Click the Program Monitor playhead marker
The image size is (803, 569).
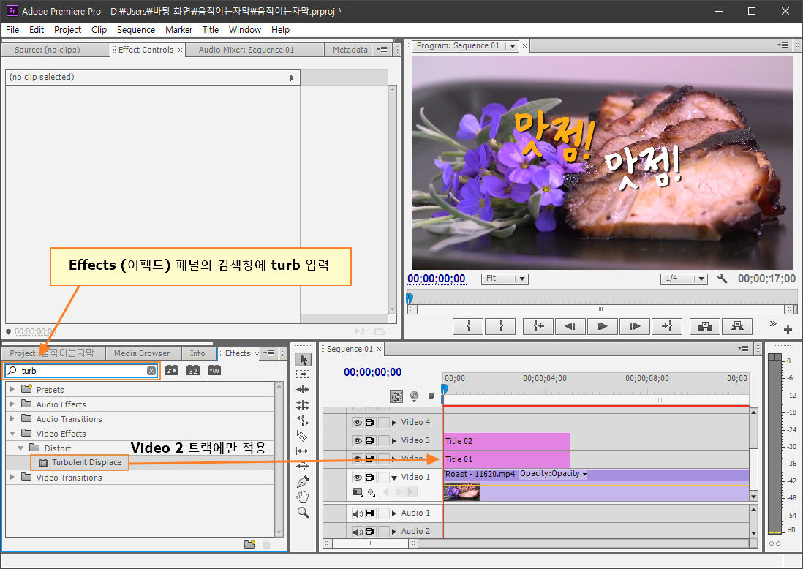410,298
